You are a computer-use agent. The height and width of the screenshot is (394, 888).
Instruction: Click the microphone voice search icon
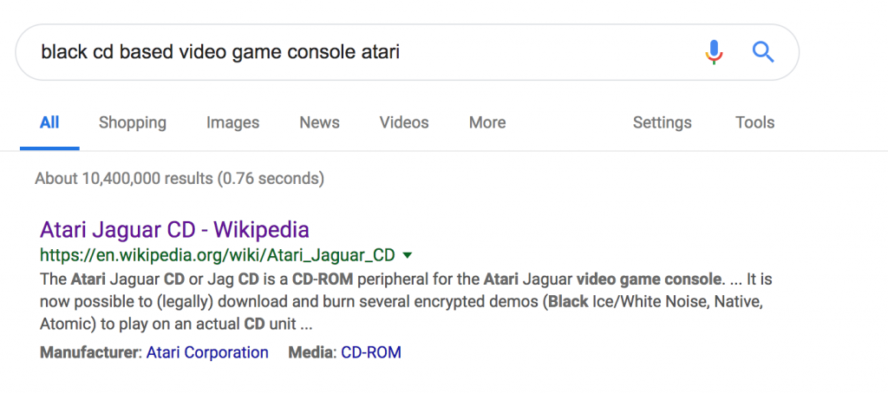714,52
